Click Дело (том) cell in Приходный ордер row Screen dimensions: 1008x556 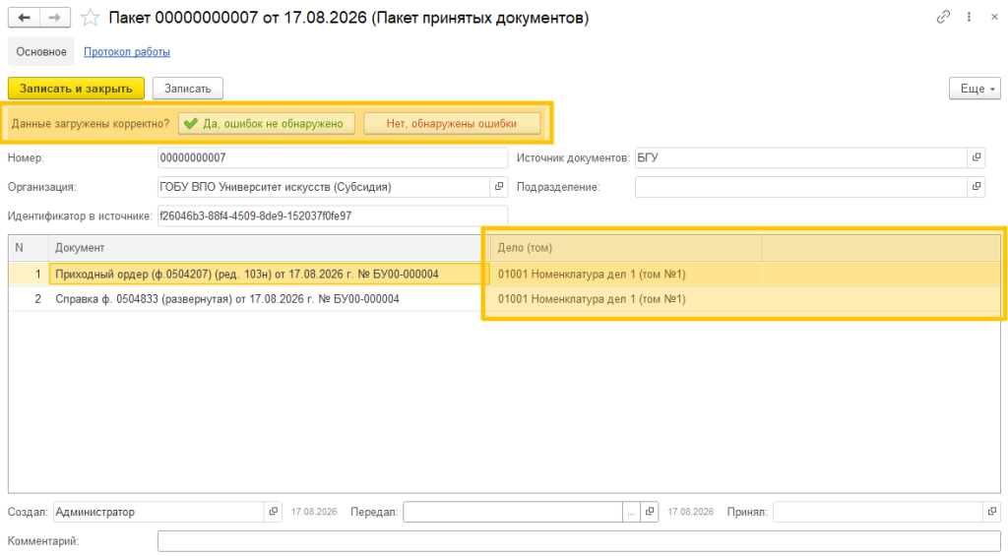tap(626, 274)
